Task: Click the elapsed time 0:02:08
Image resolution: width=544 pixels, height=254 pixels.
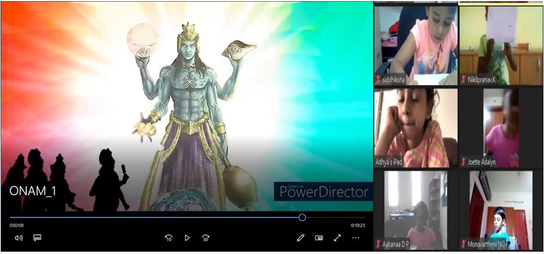Action: click(x=17, y=226)
